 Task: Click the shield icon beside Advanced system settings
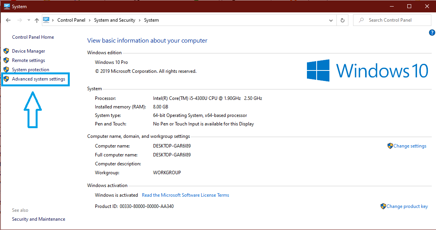tap(7, 79)
